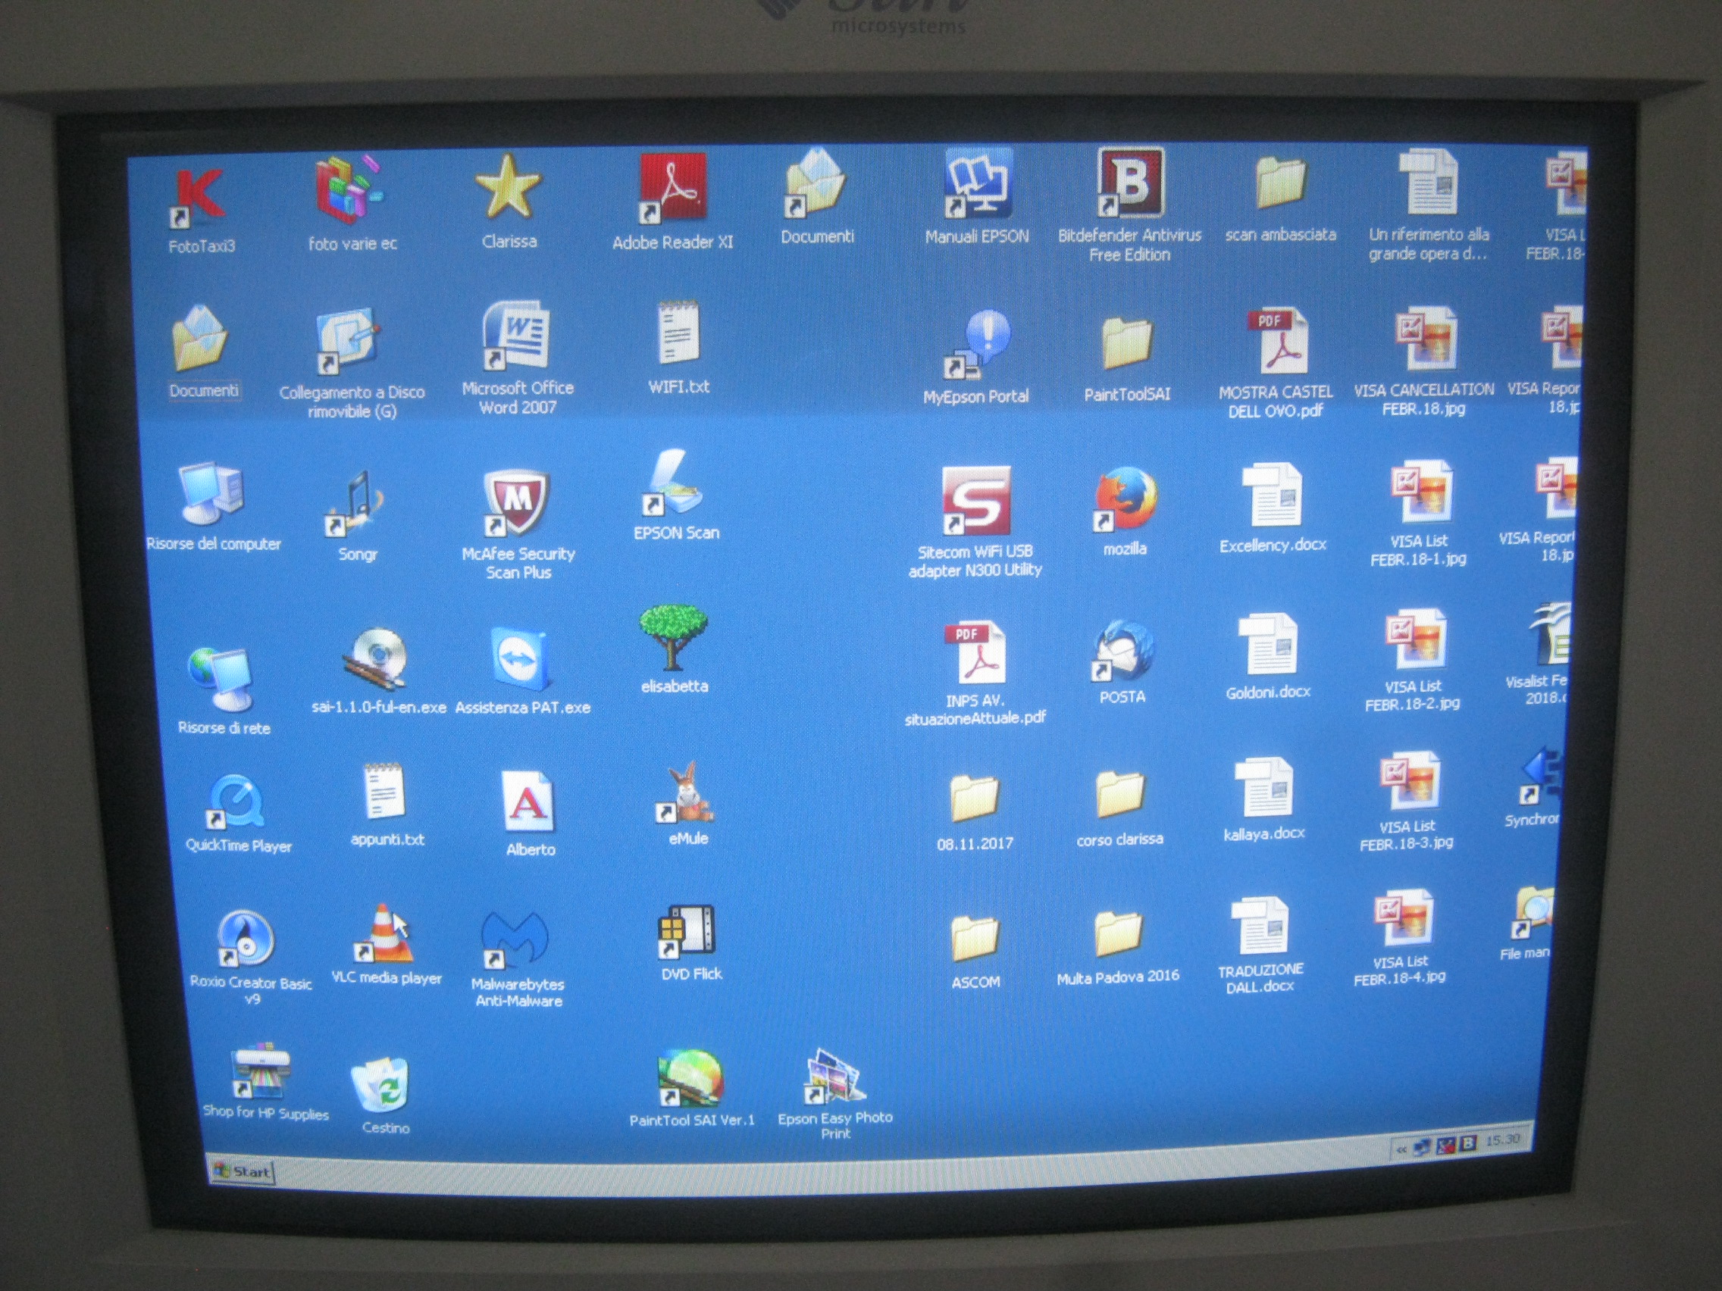
Task: Open the elisabetta tree icon
Action: click(x=673, y=639)
